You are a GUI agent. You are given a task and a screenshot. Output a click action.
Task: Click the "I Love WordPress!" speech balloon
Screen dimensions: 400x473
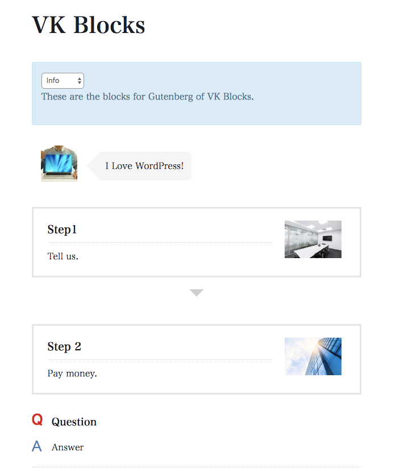144,166
